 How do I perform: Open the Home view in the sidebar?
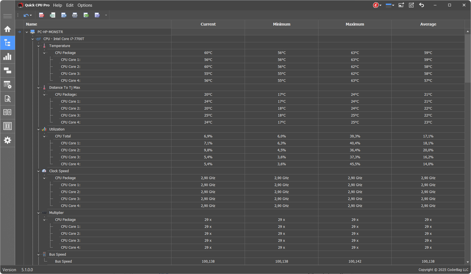[x=7, y=29]
